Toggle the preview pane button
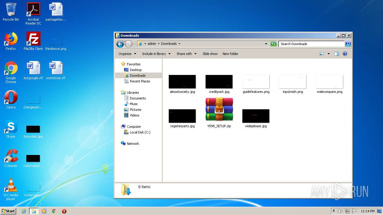 pos(337,54)
